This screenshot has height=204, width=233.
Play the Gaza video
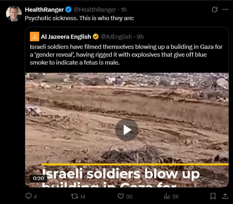click(127, 130)
